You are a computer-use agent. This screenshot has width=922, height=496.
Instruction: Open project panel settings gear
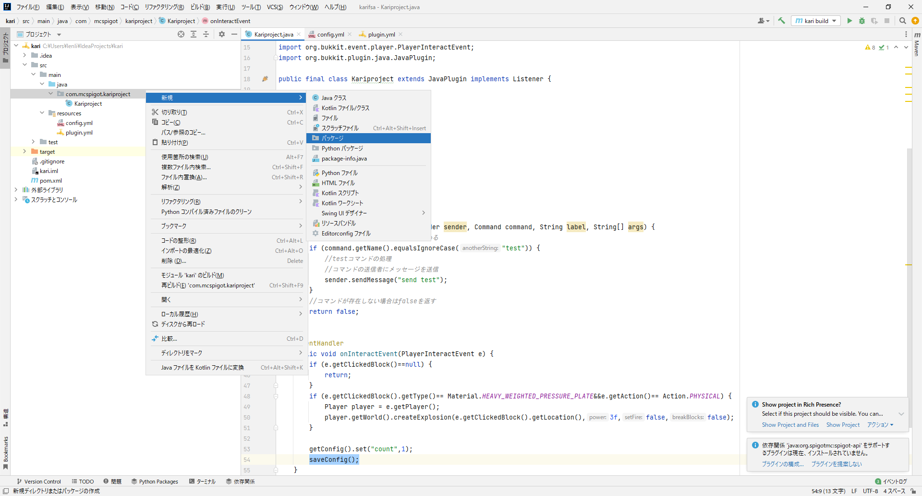(222, 34)
